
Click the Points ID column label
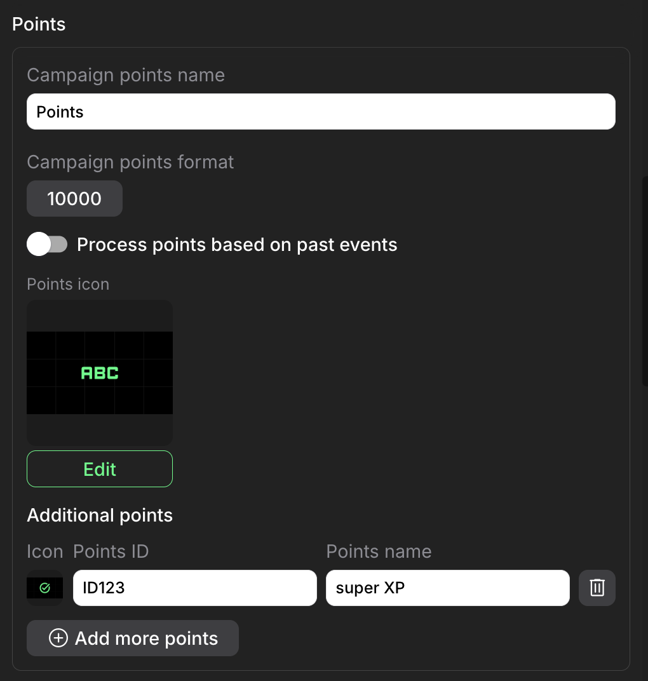click(111, 551)
